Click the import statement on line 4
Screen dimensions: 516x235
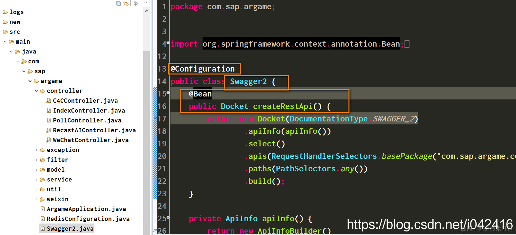click(287, 44)
